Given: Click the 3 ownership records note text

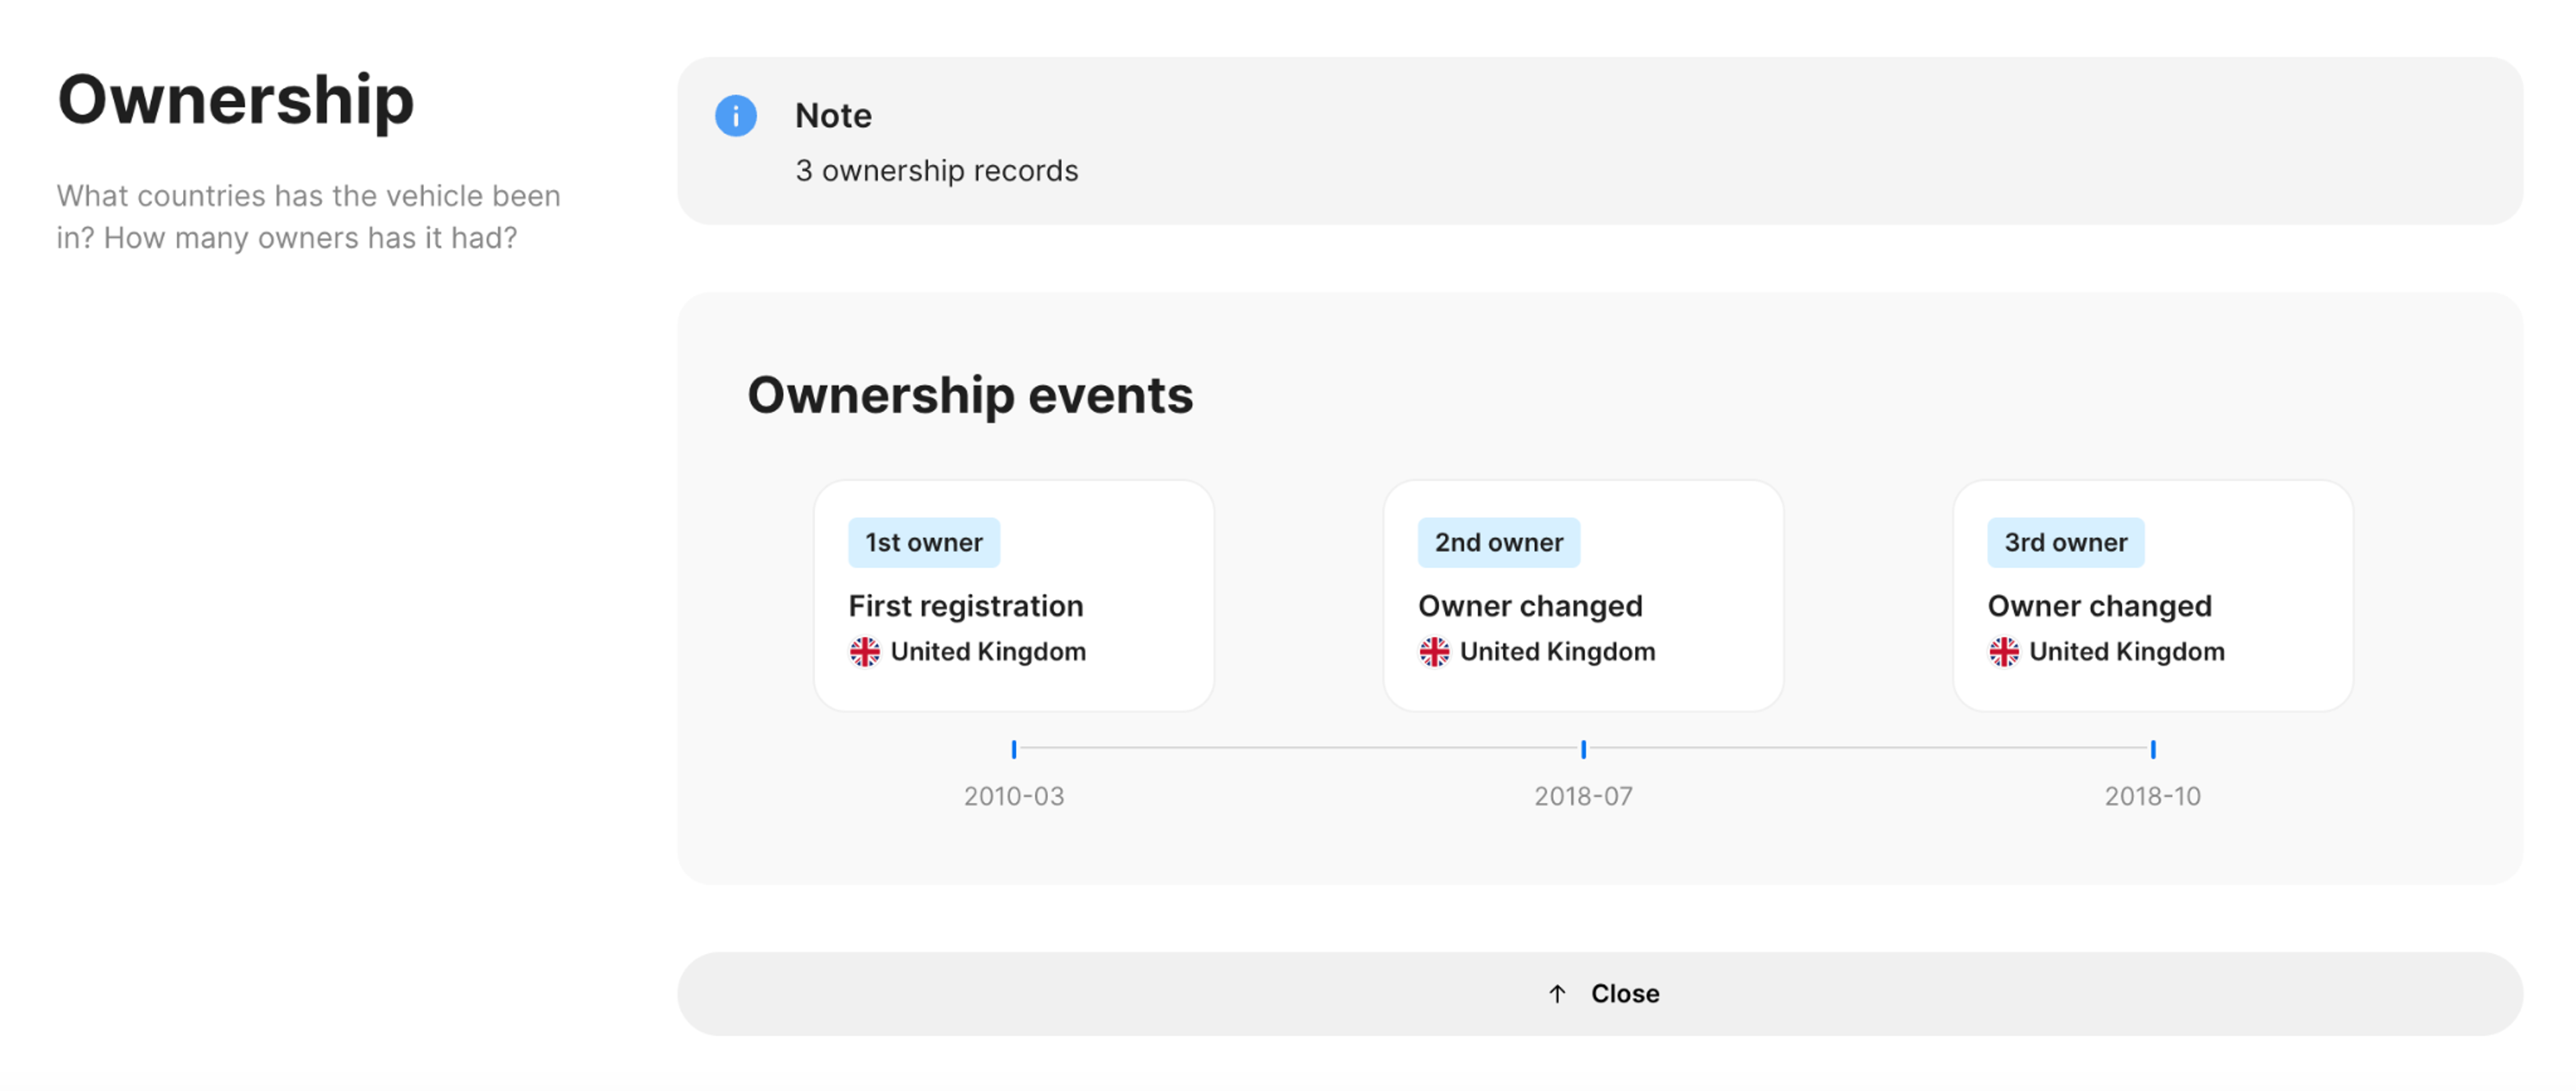Looking at the screenshot, I should [x=936, y=171].
